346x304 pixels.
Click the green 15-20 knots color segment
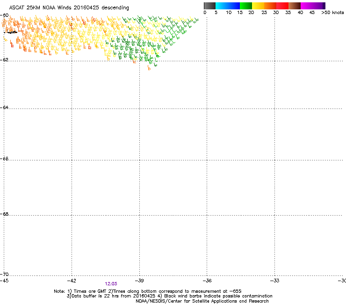246,6
